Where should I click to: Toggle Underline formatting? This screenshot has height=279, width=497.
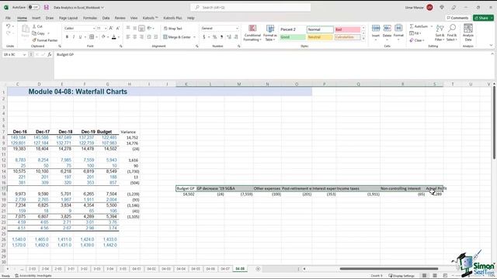pyautogui.click(x=80, y=37)
